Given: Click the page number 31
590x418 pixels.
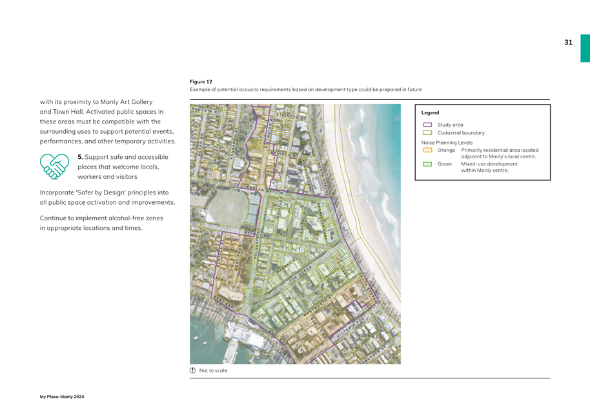Looking at the screenshot, I should (x=568, y=43).
